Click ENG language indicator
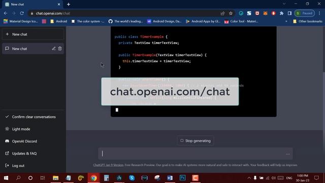The width and height of the screenshot is (325, 183). 289,178
